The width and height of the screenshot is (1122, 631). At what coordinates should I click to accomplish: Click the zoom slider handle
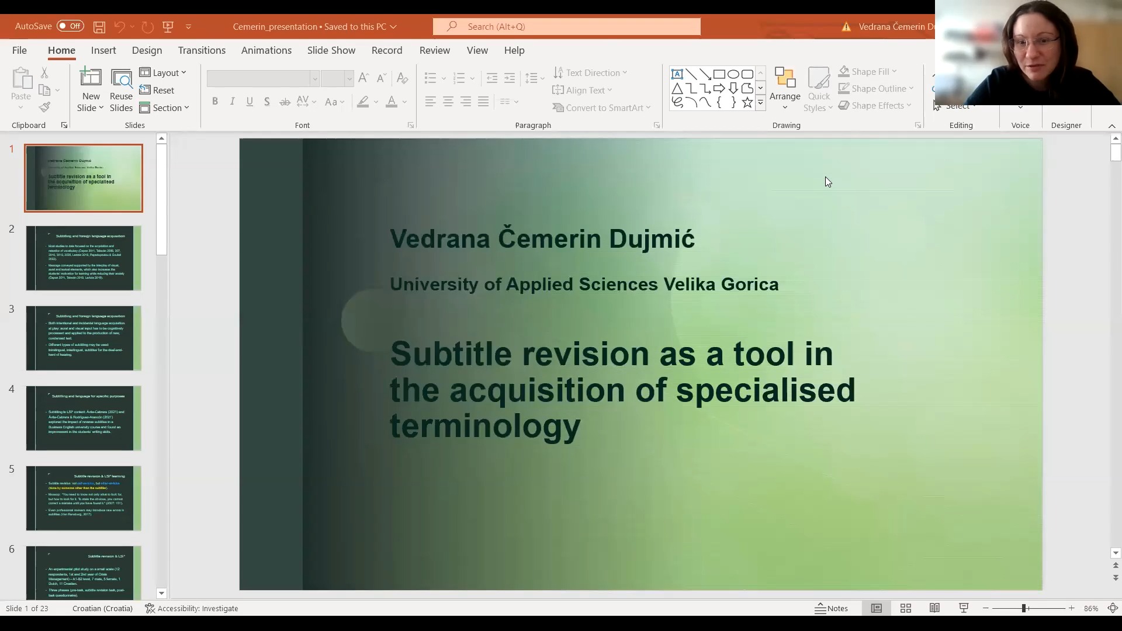click(x=1024, y=608)
